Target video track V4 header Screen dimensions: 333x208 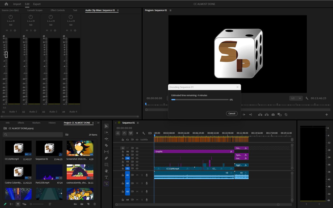click(x=127, y=158)
